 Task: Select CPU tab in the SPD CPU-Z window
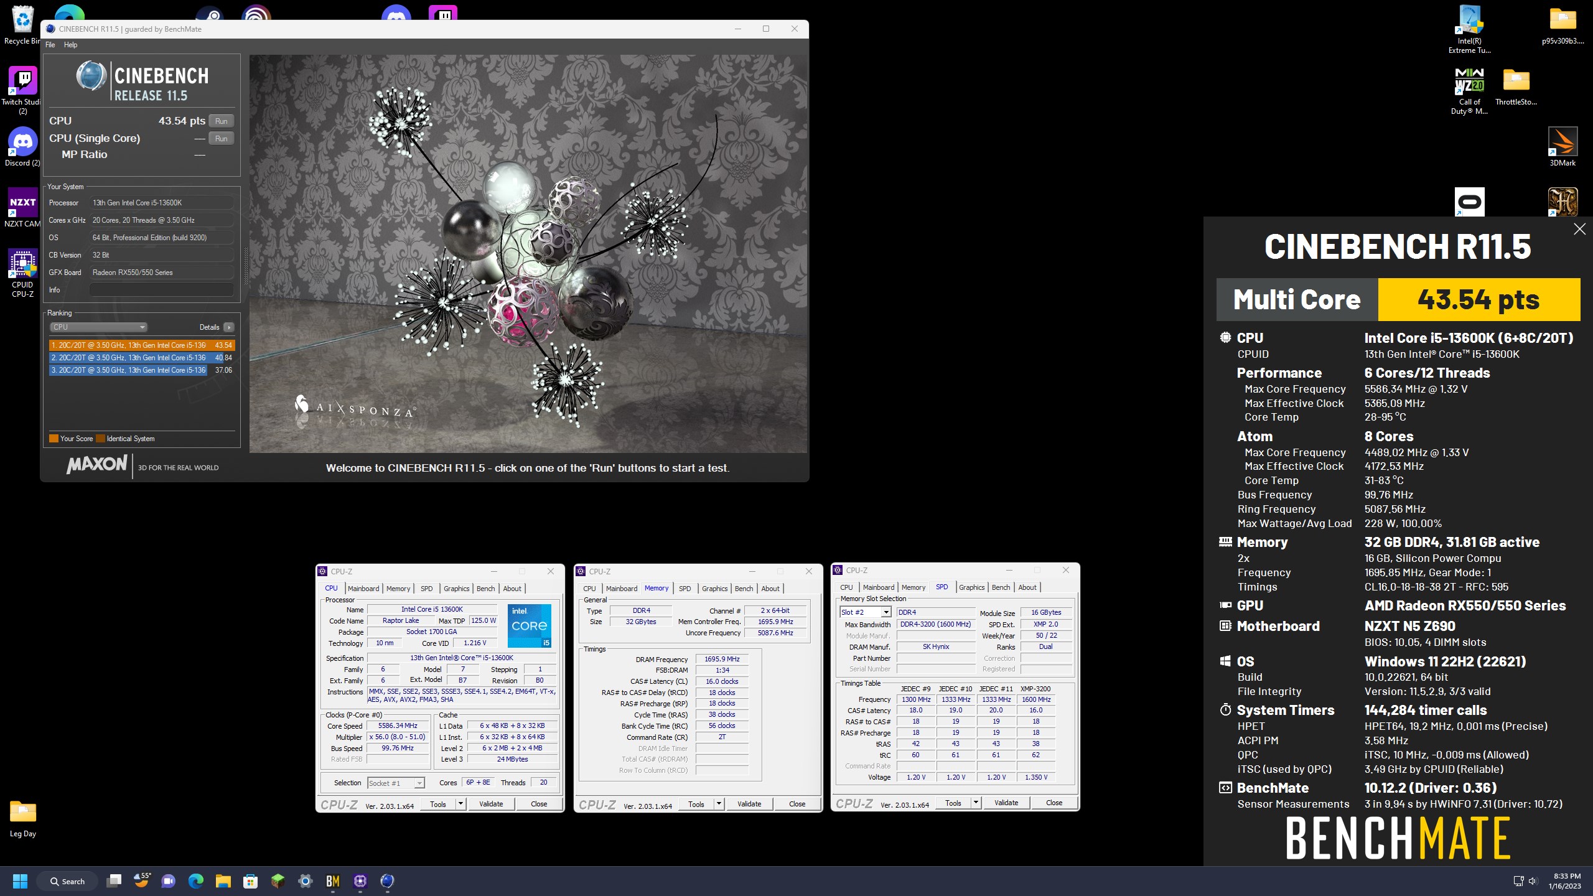click(x=846, y=587)
